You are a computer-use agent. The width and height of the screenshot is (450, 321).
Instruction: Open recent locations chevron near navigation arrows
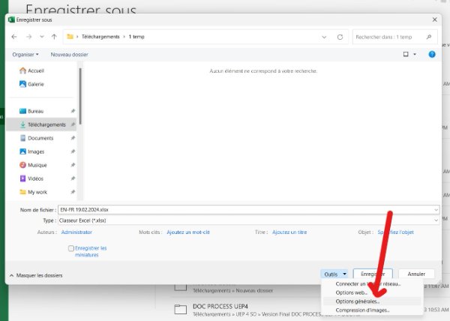[x=42, y=37]
